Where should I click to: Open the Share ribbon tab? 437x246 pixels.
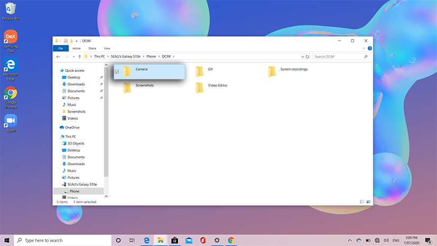click(92, 49)
